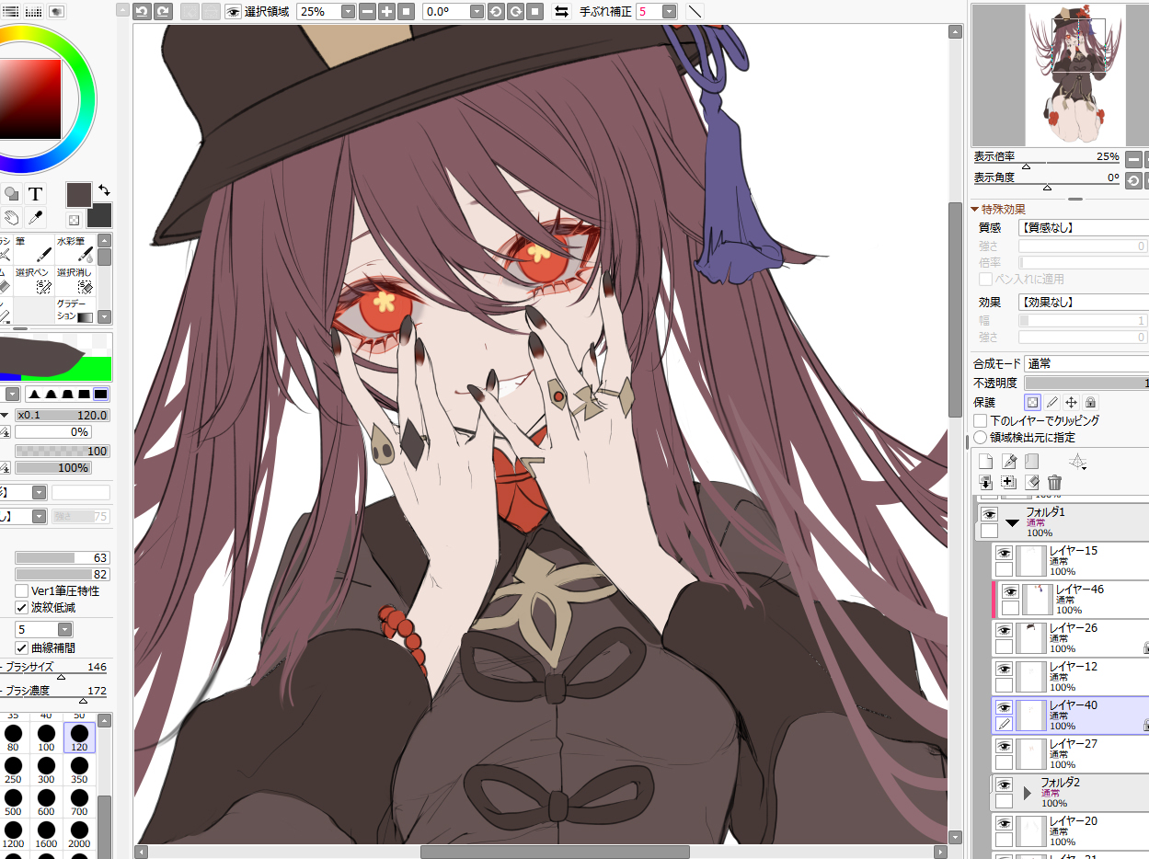The width and height of the screenshot is (1149, 859).
Task: Collapse the フォルダ1 folder
Action: click(x=1013, y=522)
